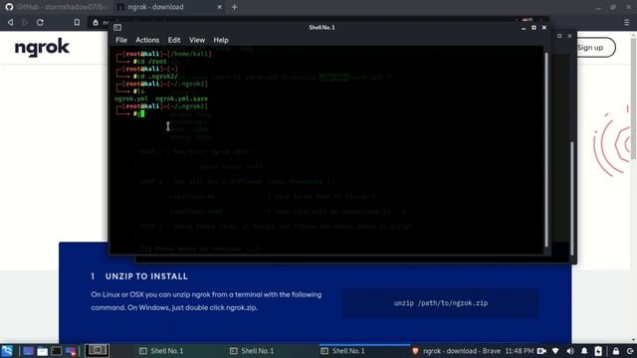Click the battery power tray icon
The height and width of the screenshot is (358, 637).
[x=598, y=351]
